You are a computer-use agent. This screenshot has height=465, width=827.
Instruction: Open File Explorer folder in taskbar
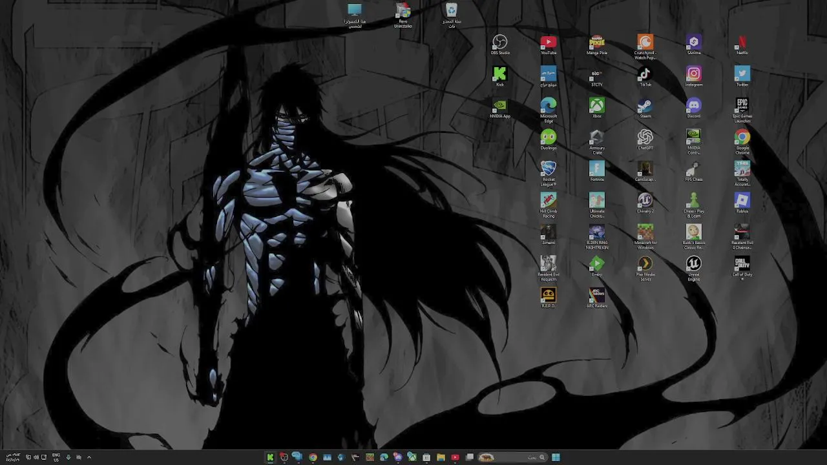[x=441, y=457]
